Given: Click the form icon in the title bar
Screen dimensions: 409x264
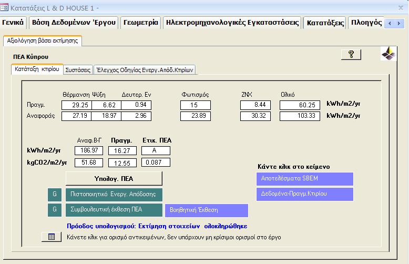Looking at the screenshot, I should click(x=4, y=7).
